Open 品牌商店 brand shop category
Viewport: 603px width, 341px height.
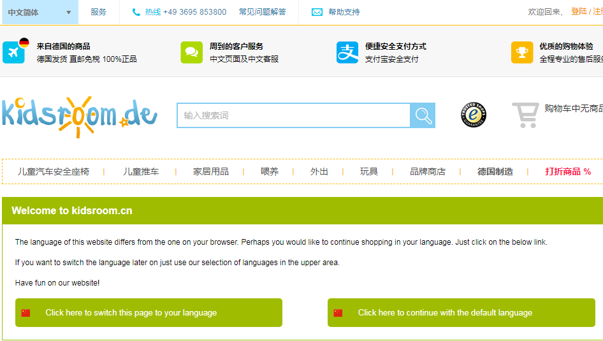(427, 171)
